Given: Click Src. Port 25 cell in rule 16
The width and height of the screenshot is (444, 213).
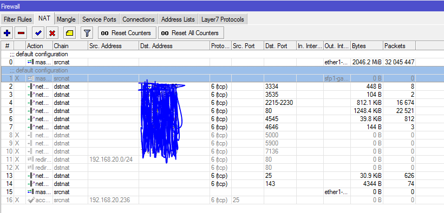Looking at the screenshot, I should coord(248,200).
